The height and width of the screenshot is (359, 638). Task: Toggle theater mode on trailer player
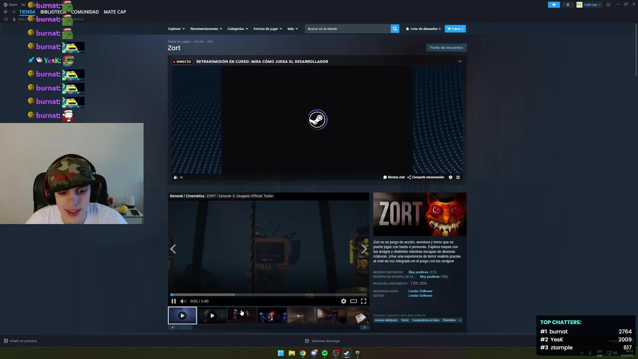(x=353, y=301)
